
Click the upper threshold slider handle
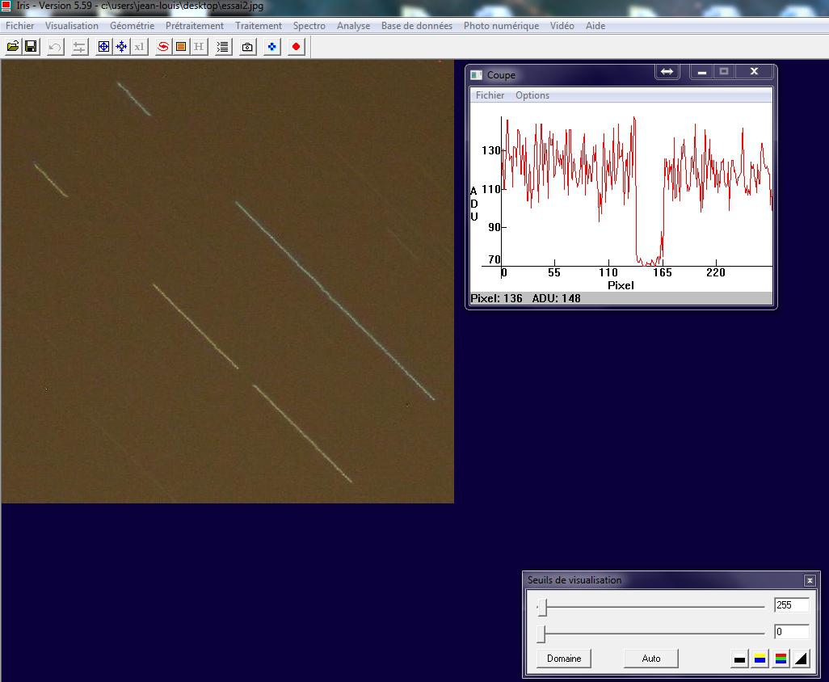pyautogui.click(x=543, y=607)
